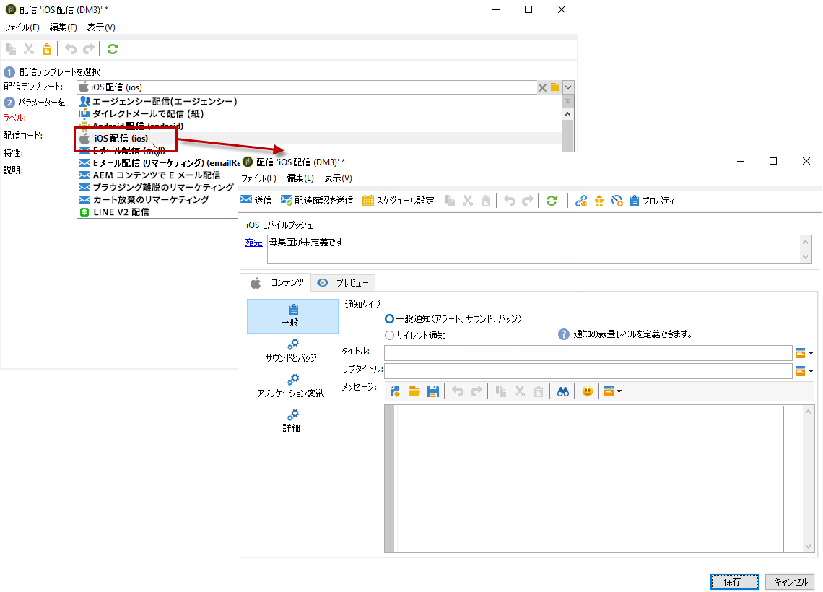Click the Cancel (キャンセル) button
823x592 pixels.
[x=790, y=581]
